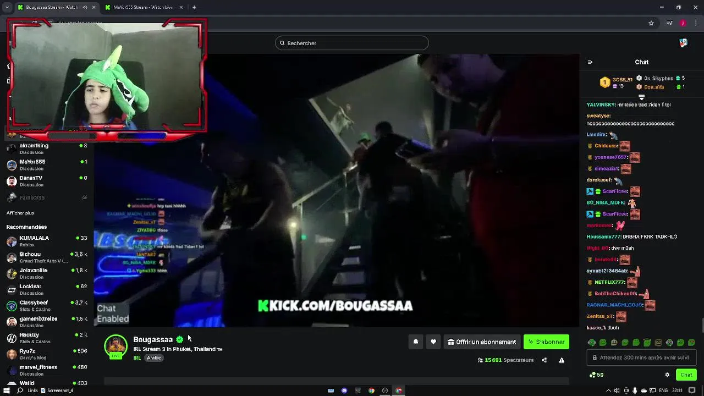The image size is (704, 396).
Task: Open MaYor555 channel in sidebar
Action: point(47,165)
